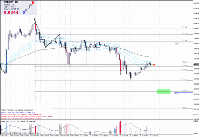Image resolution: width=199 pixels, height=137 pixels.
Task: Click the FE 162 Fibonacci level label
Action: (184, 80)
